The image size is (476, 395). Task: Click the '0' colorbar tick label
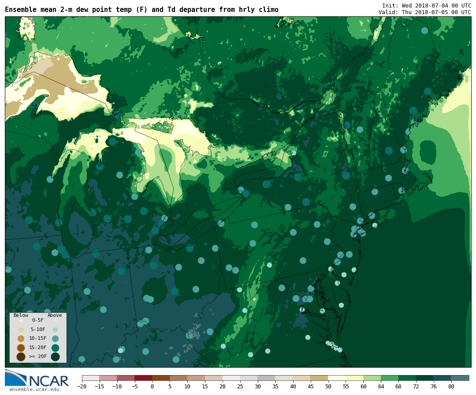click(x=152, y=387)
